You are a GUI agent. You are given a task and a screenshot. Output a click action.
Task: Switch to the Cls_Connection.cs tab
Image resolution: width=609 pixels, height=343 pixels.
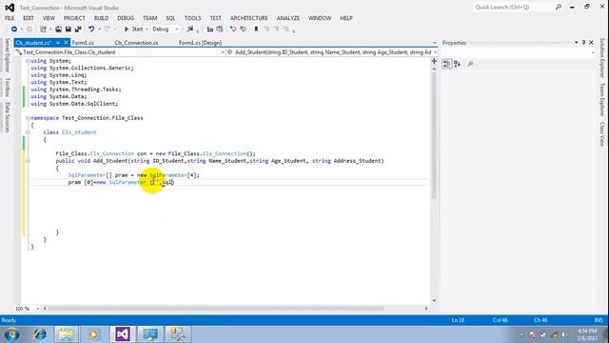136,43
